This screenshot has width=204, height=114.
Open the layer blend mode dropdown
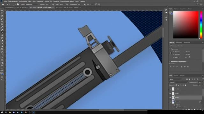point(178,82)
